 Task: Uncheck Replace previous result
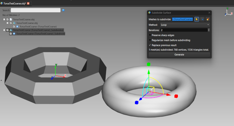click(150, 45)
